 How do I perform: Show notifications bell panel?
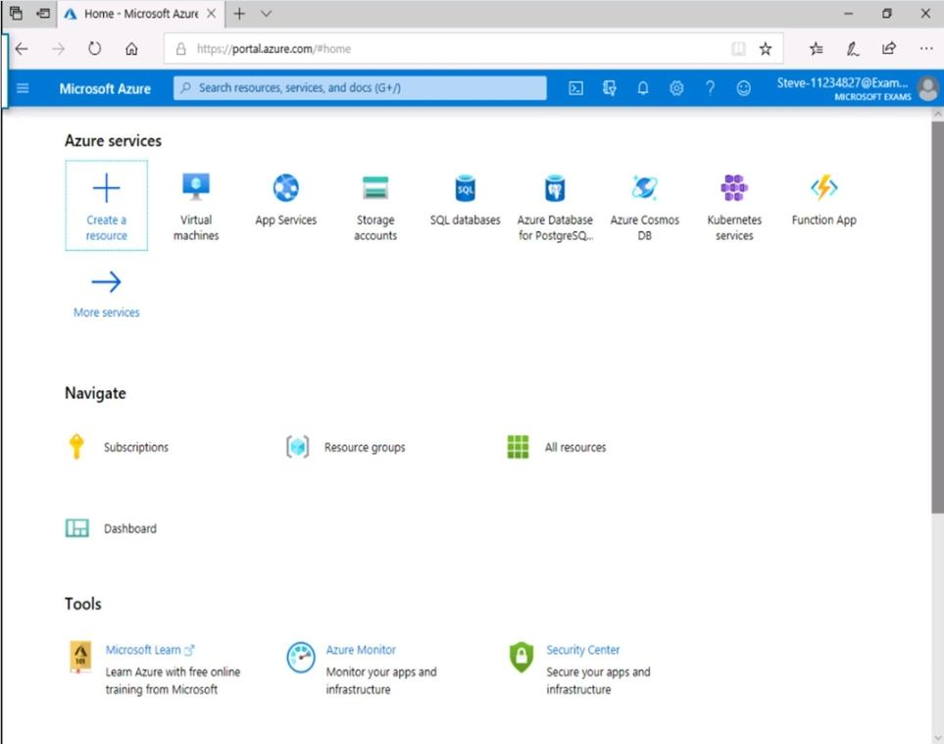point(643,88)
